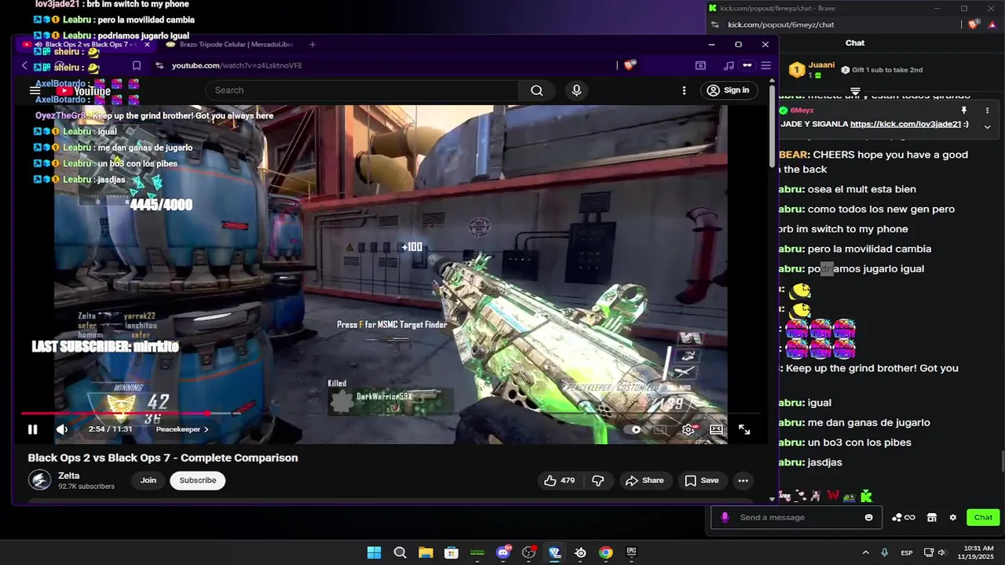
Task: Open a new browser tab
Action: coord(312,45)
